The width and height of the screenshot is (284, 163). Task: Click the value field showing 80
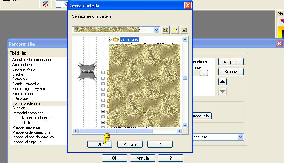coord(60,3)
